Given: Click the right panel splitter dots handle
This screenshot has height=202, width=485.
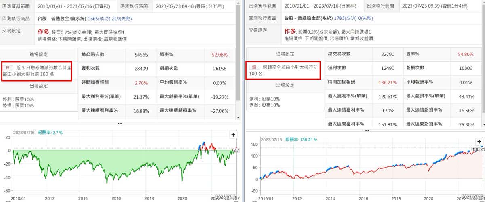Looking at the screenshot, I should point(366,130).
